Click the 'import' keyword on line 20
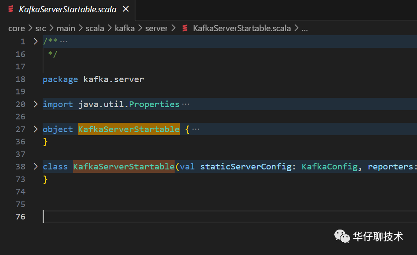 click(x=58, y=104)
